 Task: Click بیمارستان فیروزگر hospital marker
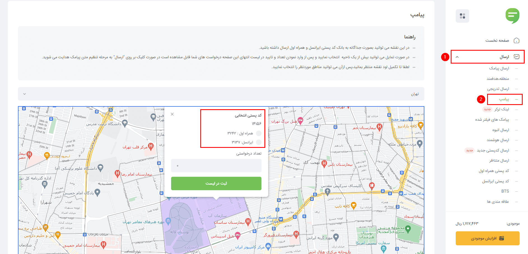pyautogui.click(x=296, y=234)
